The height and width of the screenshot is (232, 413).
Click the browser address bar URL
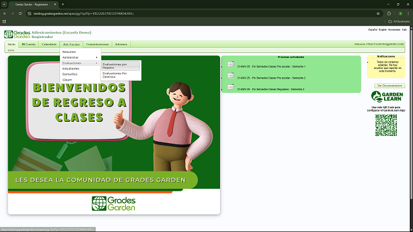tap(83, 14)
